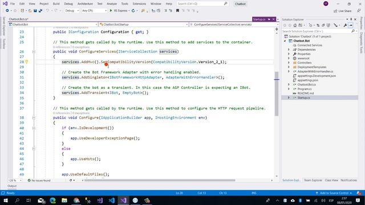Open the Chatbot.Bot.Startup class dropdown
This screenshot has height=205, width=365.
pyautogui.click(x=144, y=24)
